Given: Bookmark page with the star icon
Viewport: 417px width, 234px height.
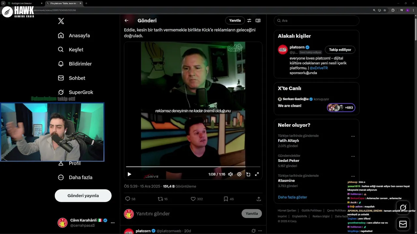Looking at the screenshot, I should [385, 10].
